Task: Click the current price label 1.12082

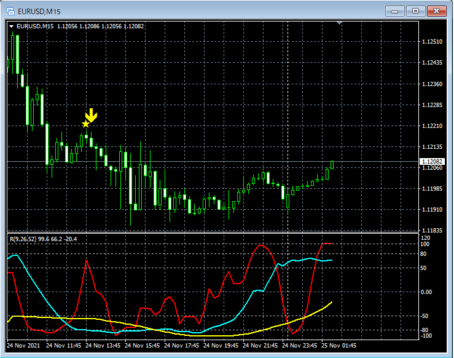Action: [432, 161]
